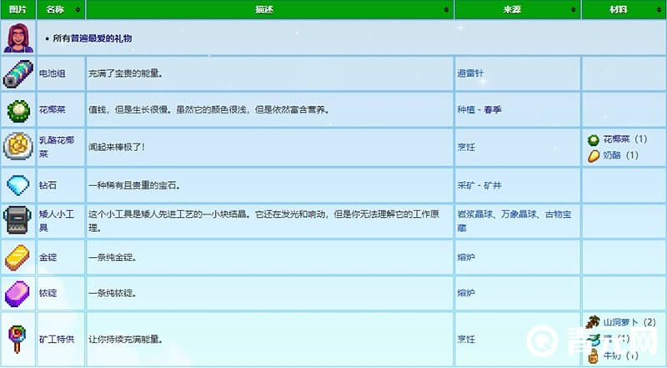Screen dimensions: 667x368
Task: Click the description text 闻起来棒极了
Action: pyautogui.click(x=117, y=147)
